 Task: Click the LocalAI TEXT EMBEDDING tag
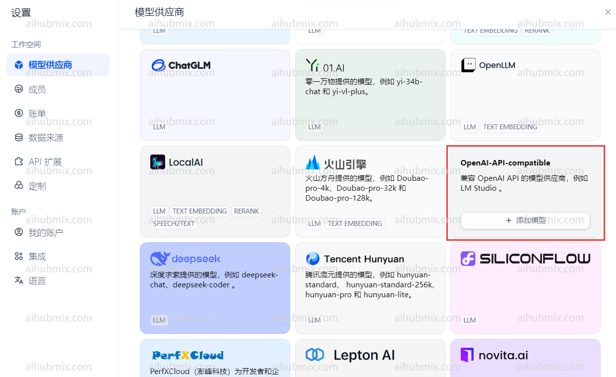click(x=199, y=211)
